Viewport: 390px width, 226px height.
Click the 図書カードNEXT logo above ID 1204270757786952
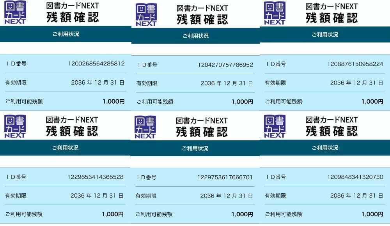click(x=146, y=15)
